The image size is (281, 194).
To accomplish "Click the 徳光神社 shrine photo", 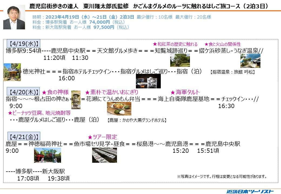I will coord(12,72).
